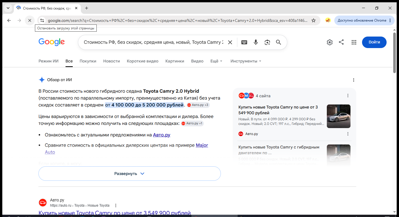Open three-dot menu beside "4 сайта"
The height and width of the screenshot is (217, 399).
[348, 96]
